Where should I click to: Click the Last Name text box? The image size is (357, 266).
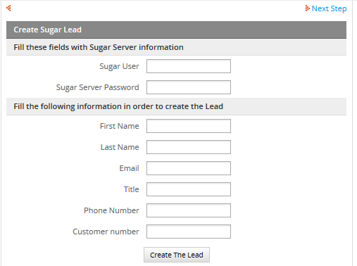[x=189, y=147]
